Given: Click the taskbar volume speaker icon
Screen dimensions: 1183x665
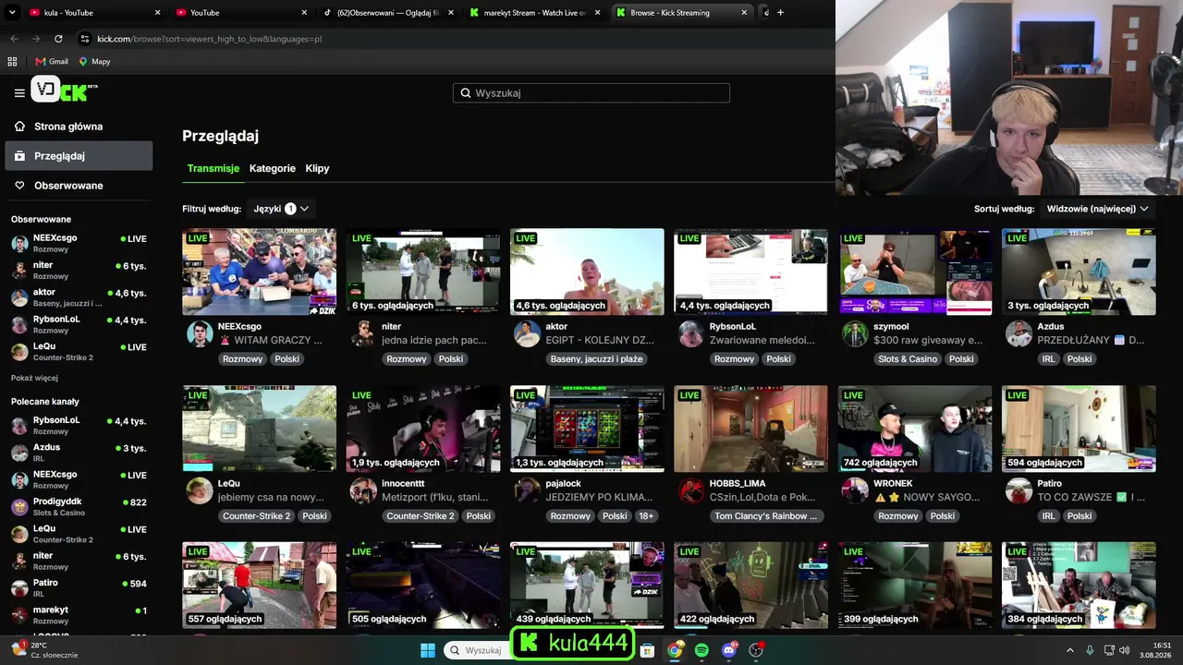Looking at the screenshot, I should 1125,650.
